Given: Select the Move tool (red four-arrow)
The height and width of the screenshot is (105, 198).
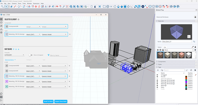Looking at the screenshot, I should [x=36, y=7].
